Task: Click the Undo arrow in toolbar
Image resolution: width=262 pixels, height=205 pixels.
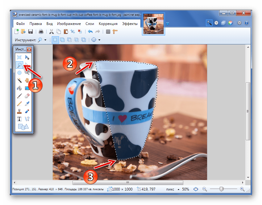Action: point(90,31)
